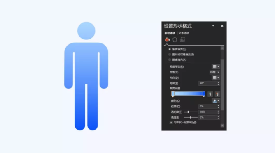
Task: Click the remove gradient stop button
Action: (x=217, y=94)
